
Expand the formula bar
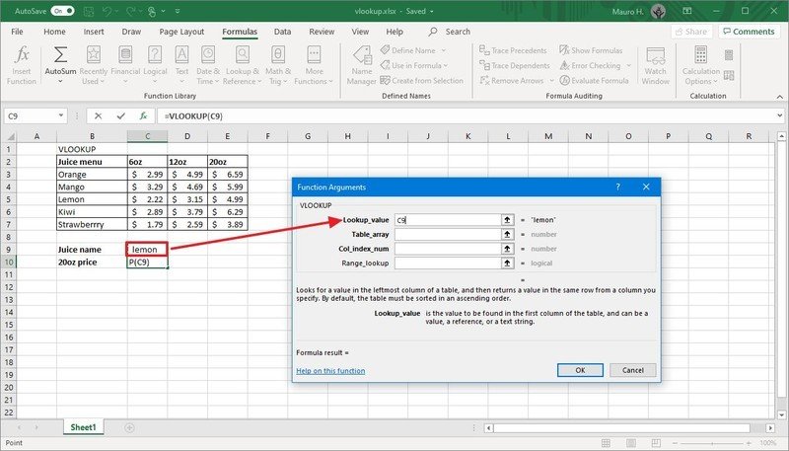779,115
